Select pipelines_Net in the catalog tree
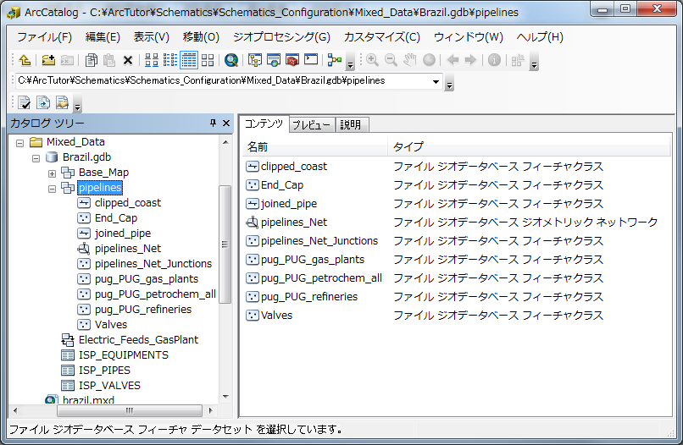683x445 pixels. 128,249
